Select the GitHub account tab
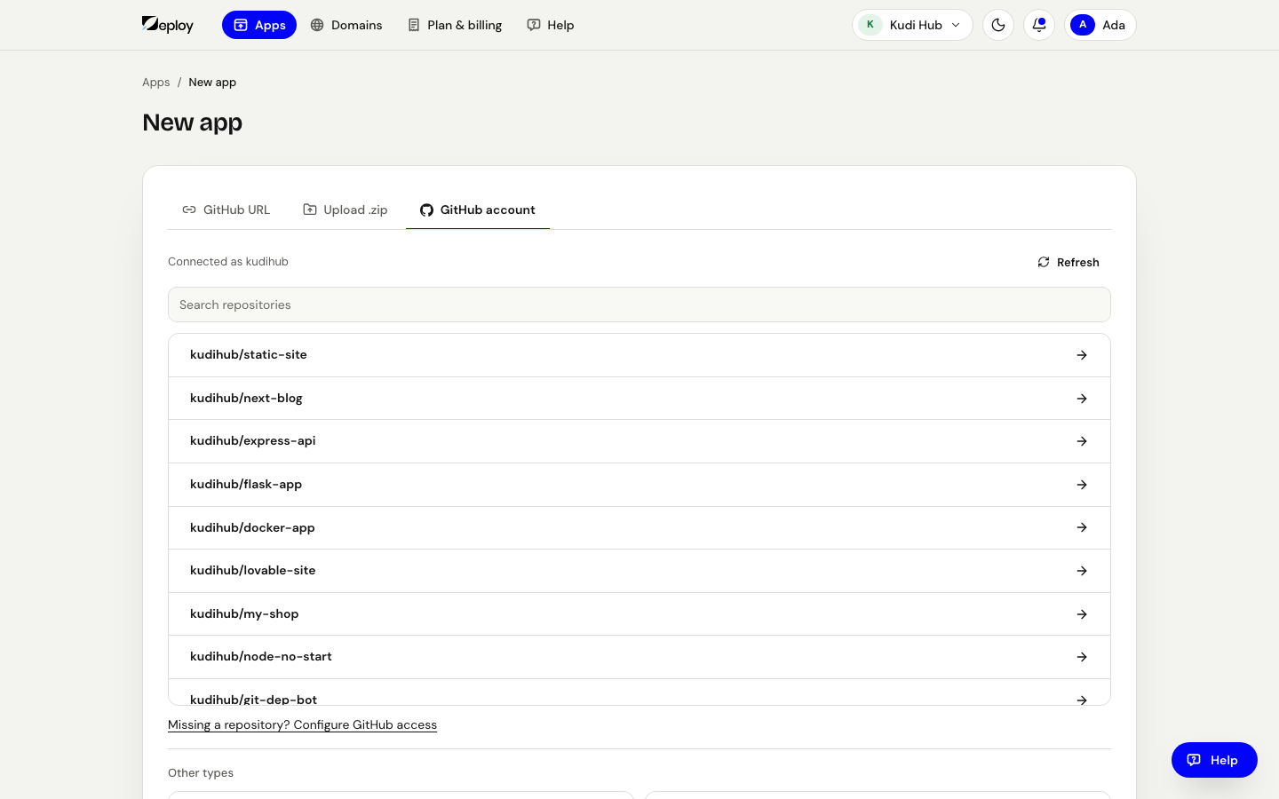1279x799 pixels. click(x=478, y=210)
